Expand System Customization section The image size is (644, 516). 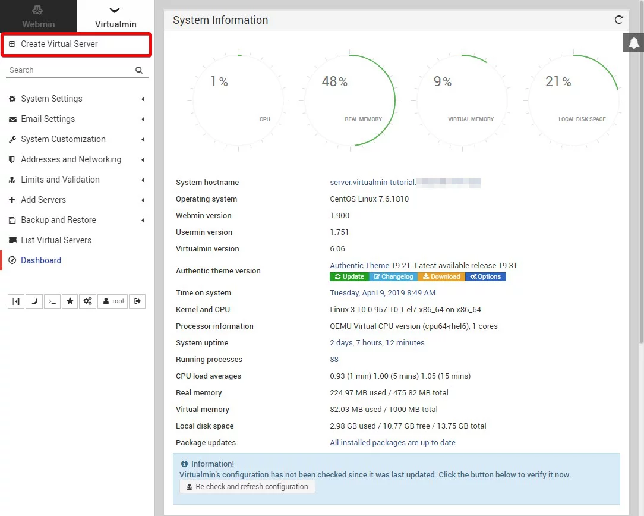pyautogui.click(x=77, y=139)
